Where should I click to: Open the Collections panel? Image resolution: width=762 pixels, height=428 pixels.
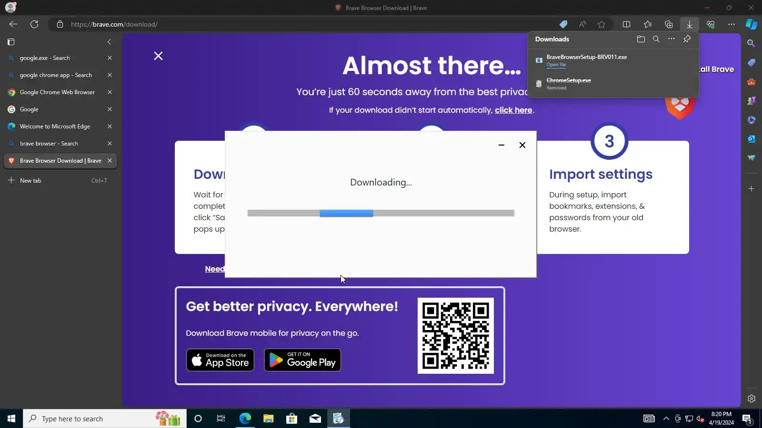tap(669, 24)
